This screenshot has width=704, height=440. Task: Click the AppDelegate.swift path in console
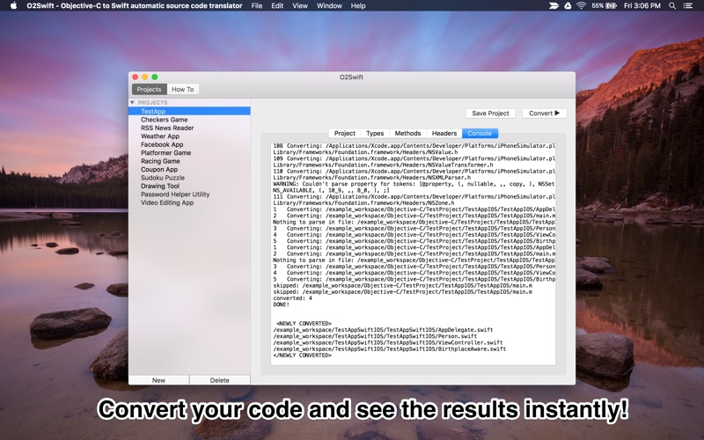pyautogui.click(x=383, y=329)
